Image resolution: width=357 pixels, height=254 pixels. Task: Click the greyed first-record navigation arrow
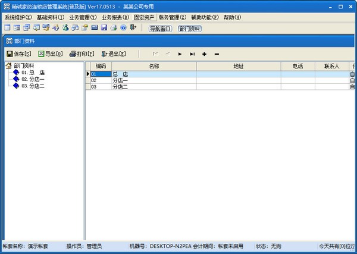[x=155, y=54]
